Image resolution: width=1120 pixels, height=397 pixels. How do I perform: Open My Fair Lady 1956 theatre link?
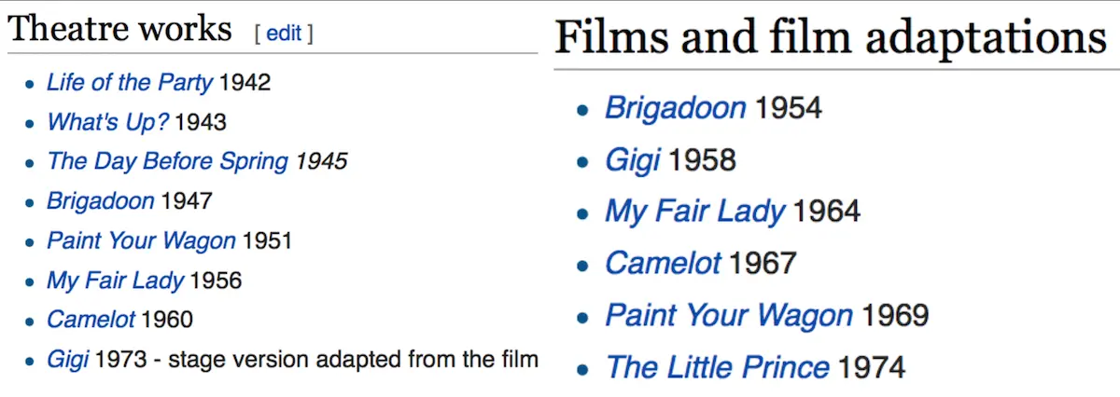(116, 281)
